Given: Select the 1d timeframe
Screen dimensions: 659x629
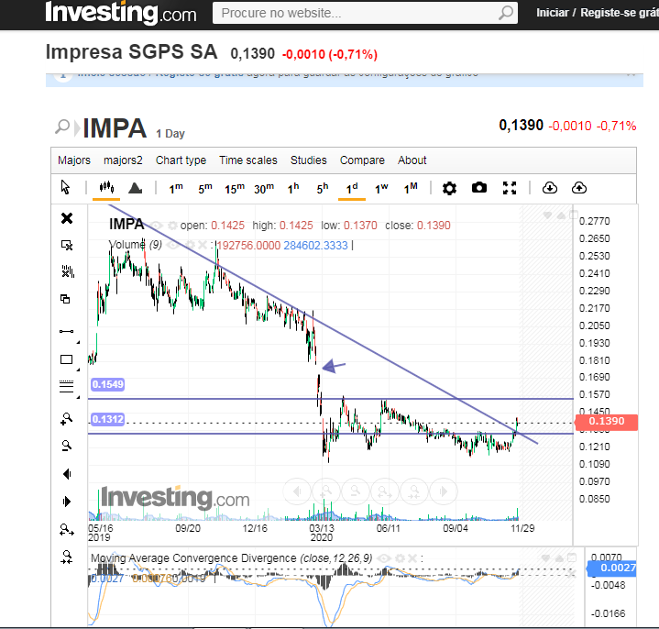Looking at the screenshot, I should 352,188.
